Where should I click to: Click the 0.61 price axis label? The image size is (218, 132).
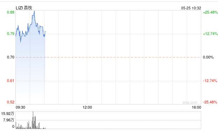pos(11,81)
